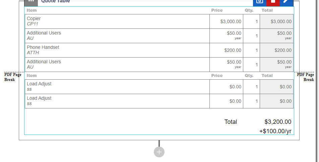Image resolution: width=319 pixels, height=162 pixels.
Task: Select the first Additional Users AU row
Action: pyautogui.click(x=159, y=36)
